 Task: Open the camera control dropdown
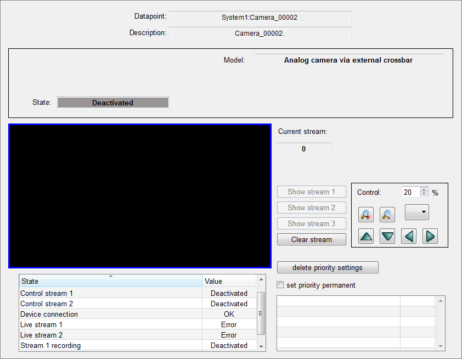pos(417,212)
